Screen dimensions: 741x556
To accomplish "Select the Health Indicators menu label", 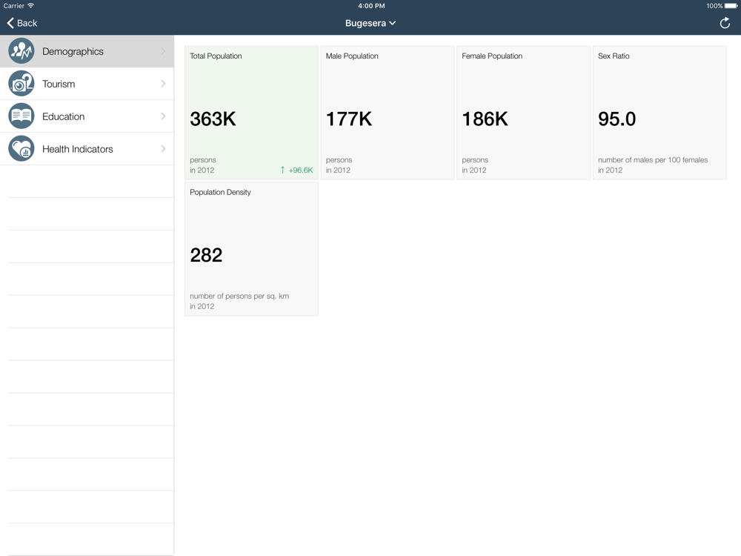I will pos(78,149).
